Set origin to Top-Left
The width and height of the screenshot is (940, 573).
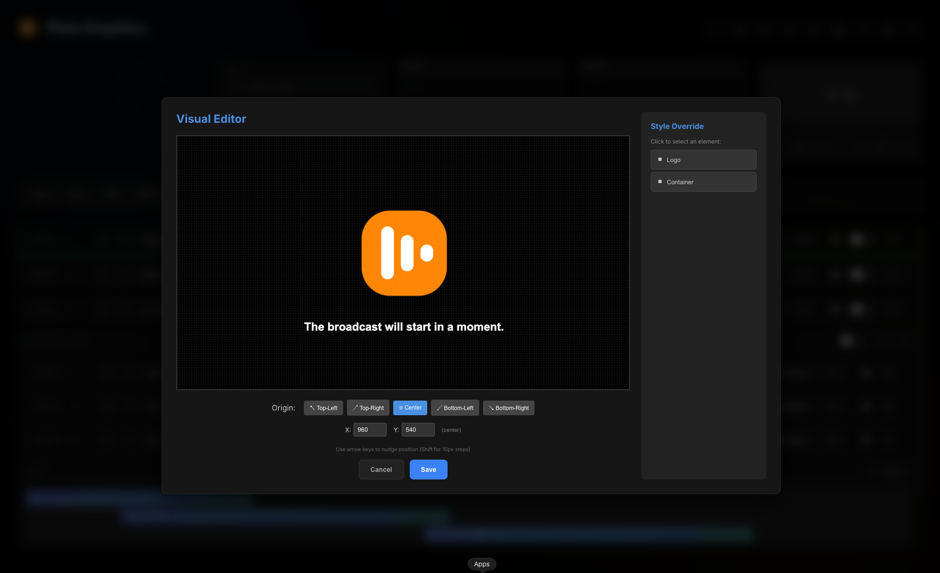point(323,408)
